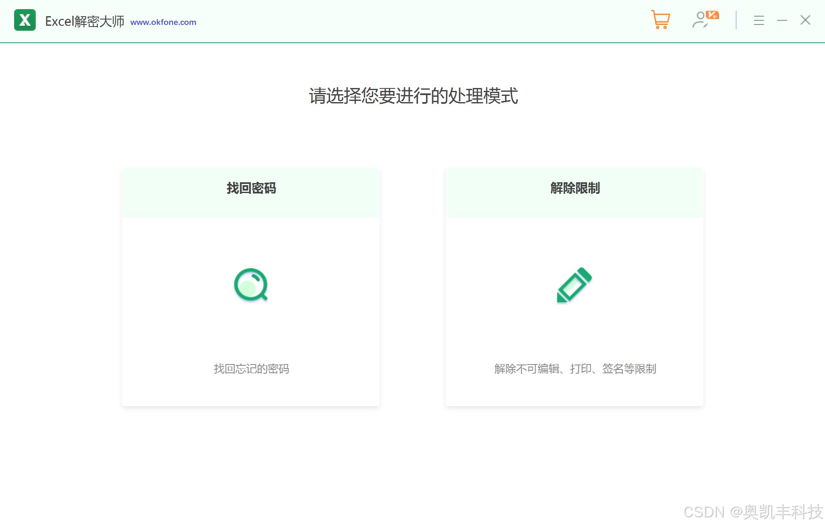Click the CSDN @奥凯丰科技 watermark
Screen dimensions: 825x526
point(753,512)
